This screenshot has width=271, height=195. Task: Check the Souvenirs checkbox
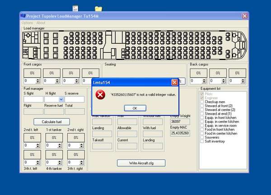202,137
